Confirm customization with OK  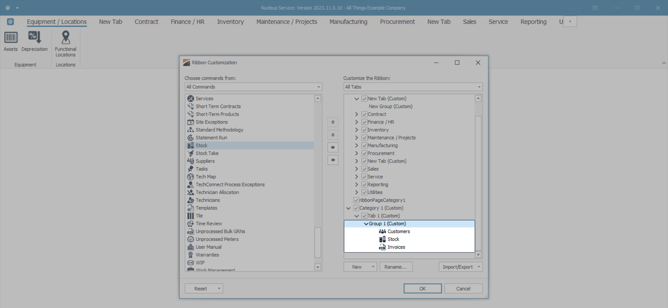[422, 289]
